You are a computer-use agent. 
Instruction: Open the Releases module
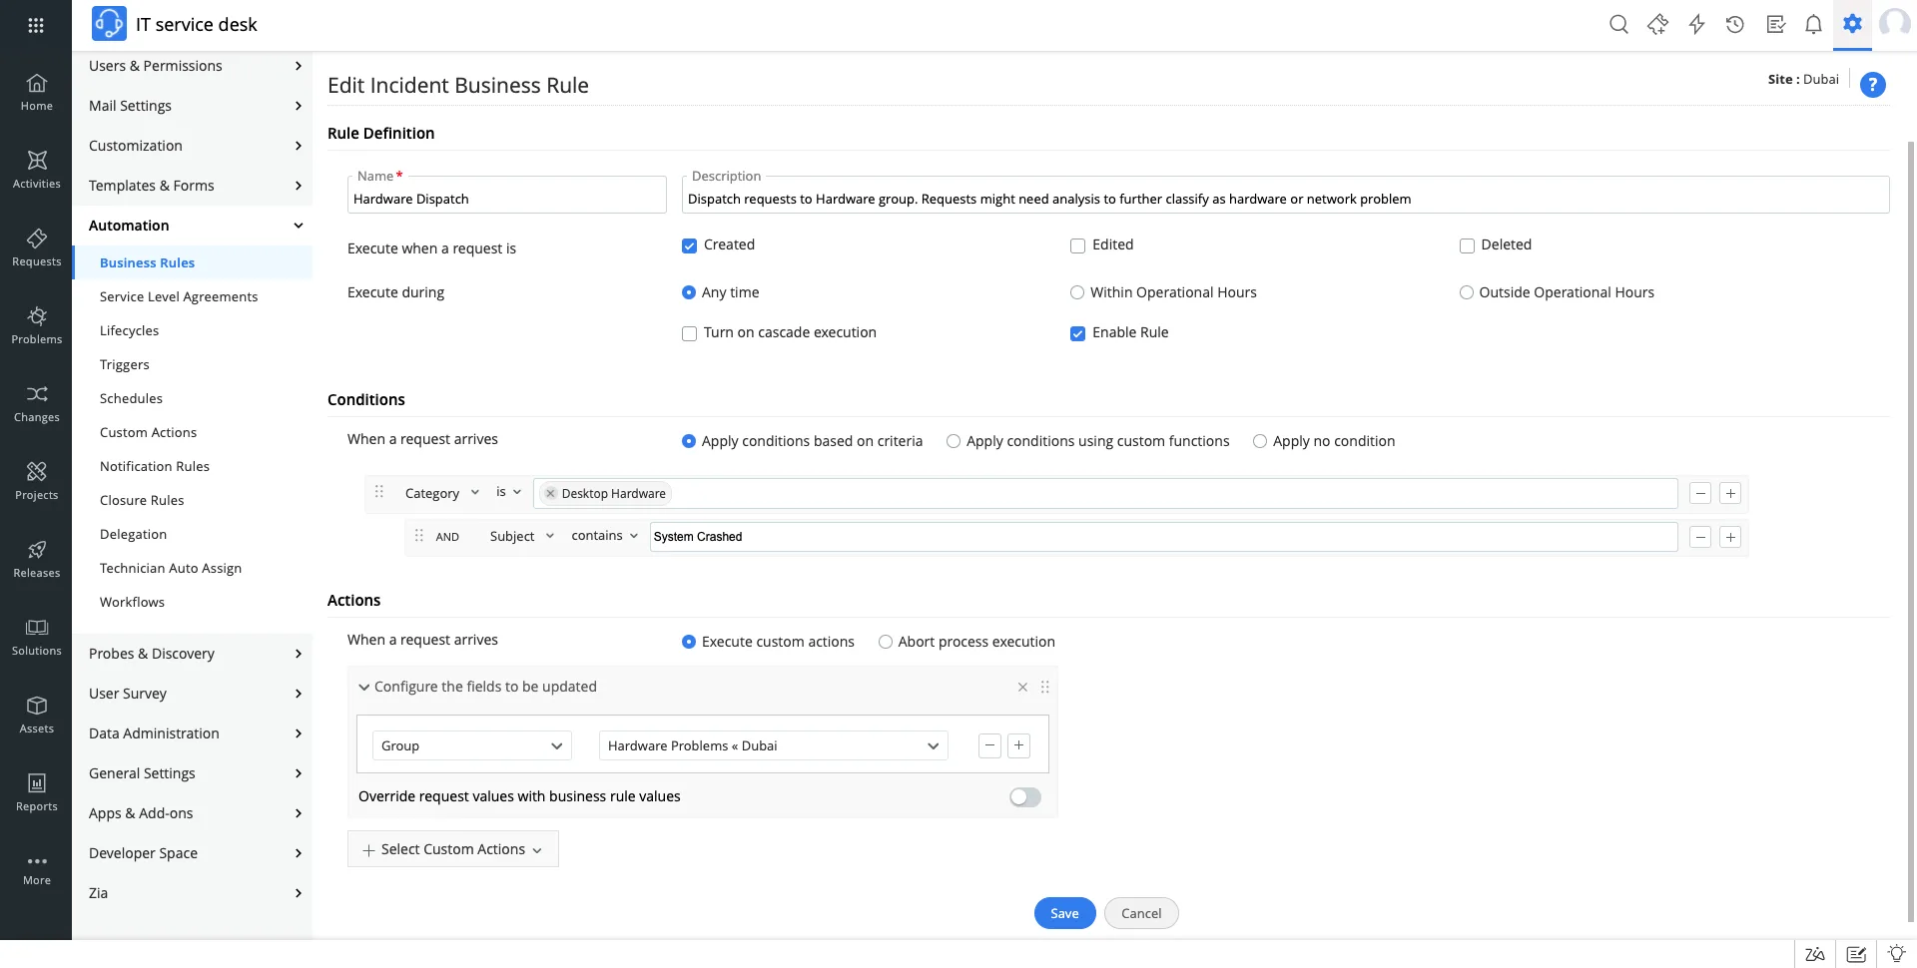point(36,559)
